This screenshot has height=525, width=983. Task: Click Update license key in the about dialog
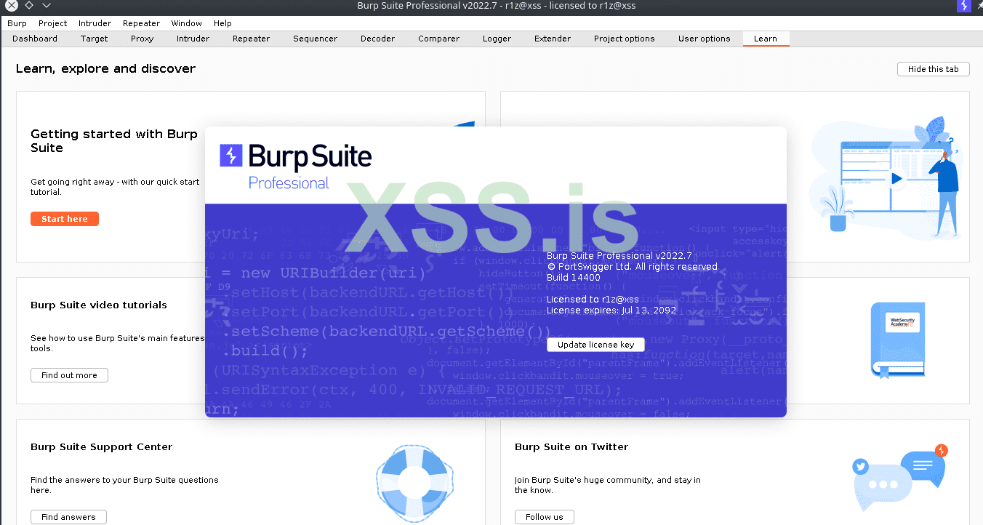click(596, 345)
